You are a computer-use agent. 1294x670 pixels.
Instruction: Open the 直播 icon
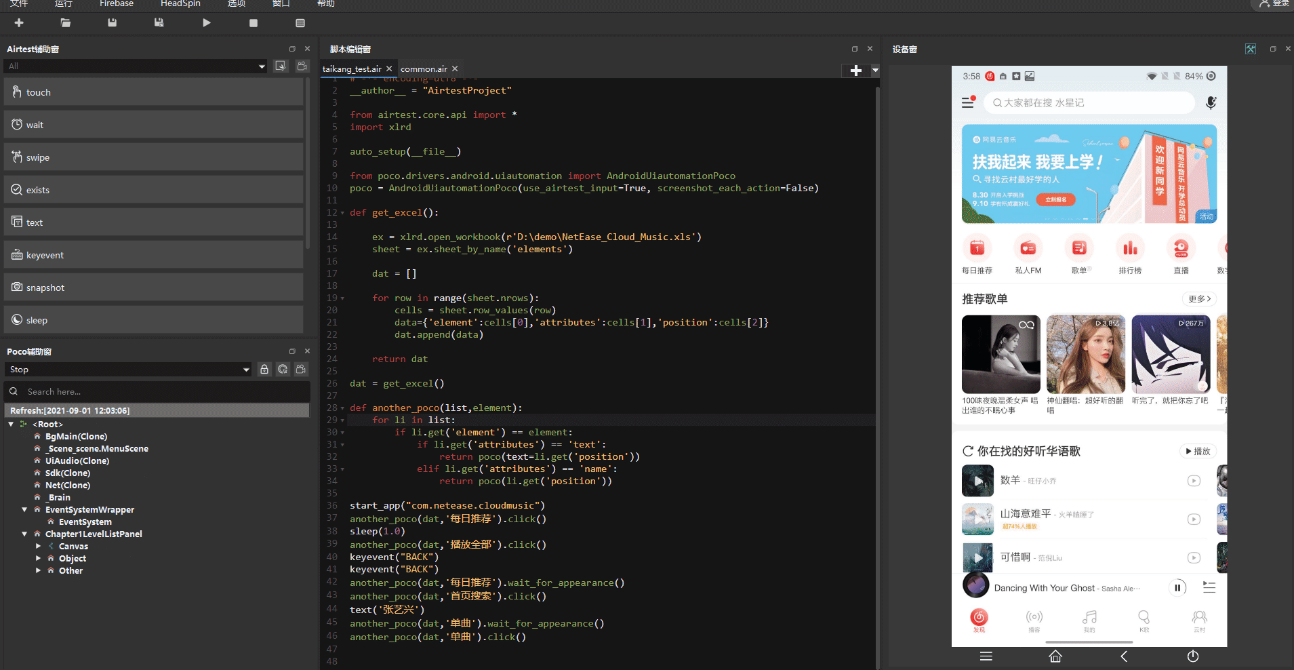(x=1181, y=254)
